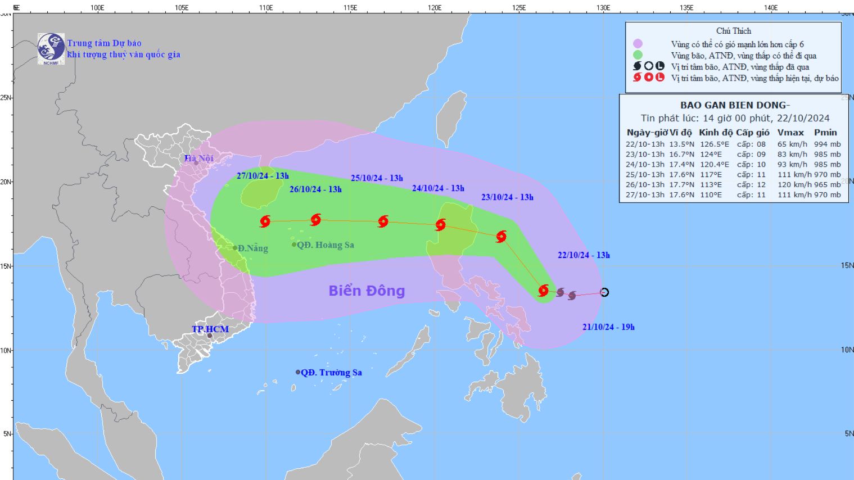The width and height of the screenshot is (854, 480).
Task: Click the red storm symbol in the legend
Action: (x=637, y=78)
